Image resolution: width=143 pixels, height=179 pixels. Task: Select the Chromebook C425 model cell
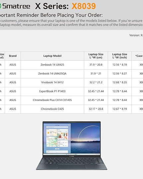tap(52, 109)
